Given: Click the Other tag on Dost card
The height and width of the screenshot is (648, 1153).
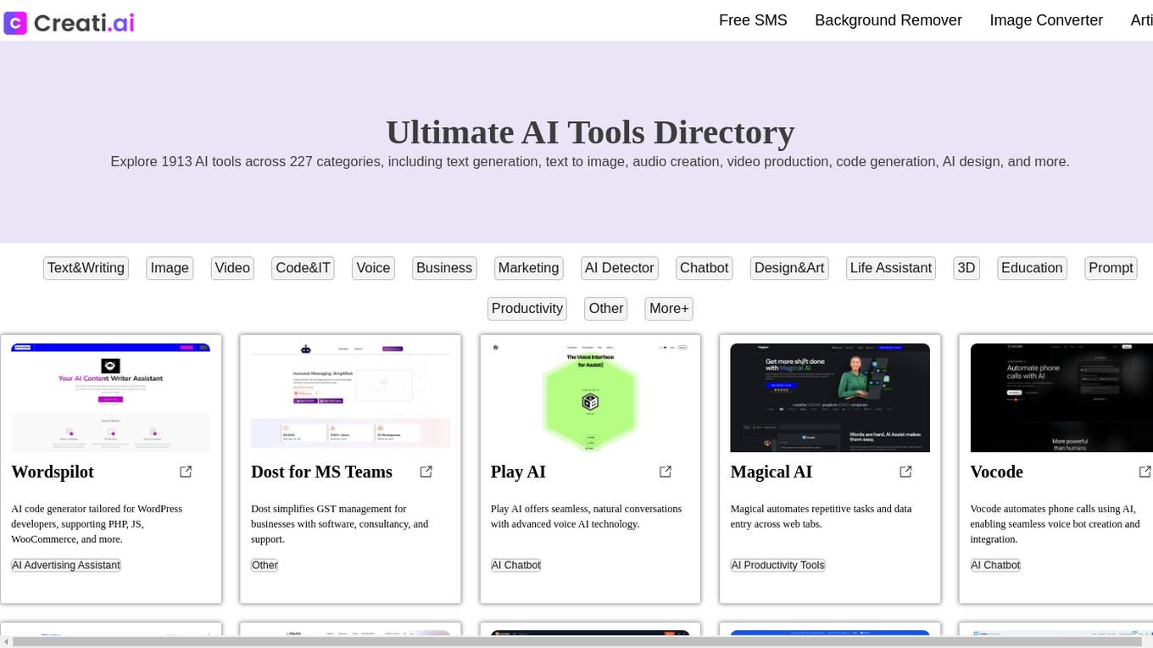Looking at the screenshot, I should (265, 566).
